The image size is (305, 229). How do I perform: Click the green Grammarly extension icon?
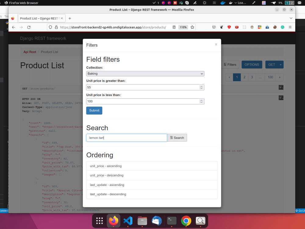coord(282,27)
